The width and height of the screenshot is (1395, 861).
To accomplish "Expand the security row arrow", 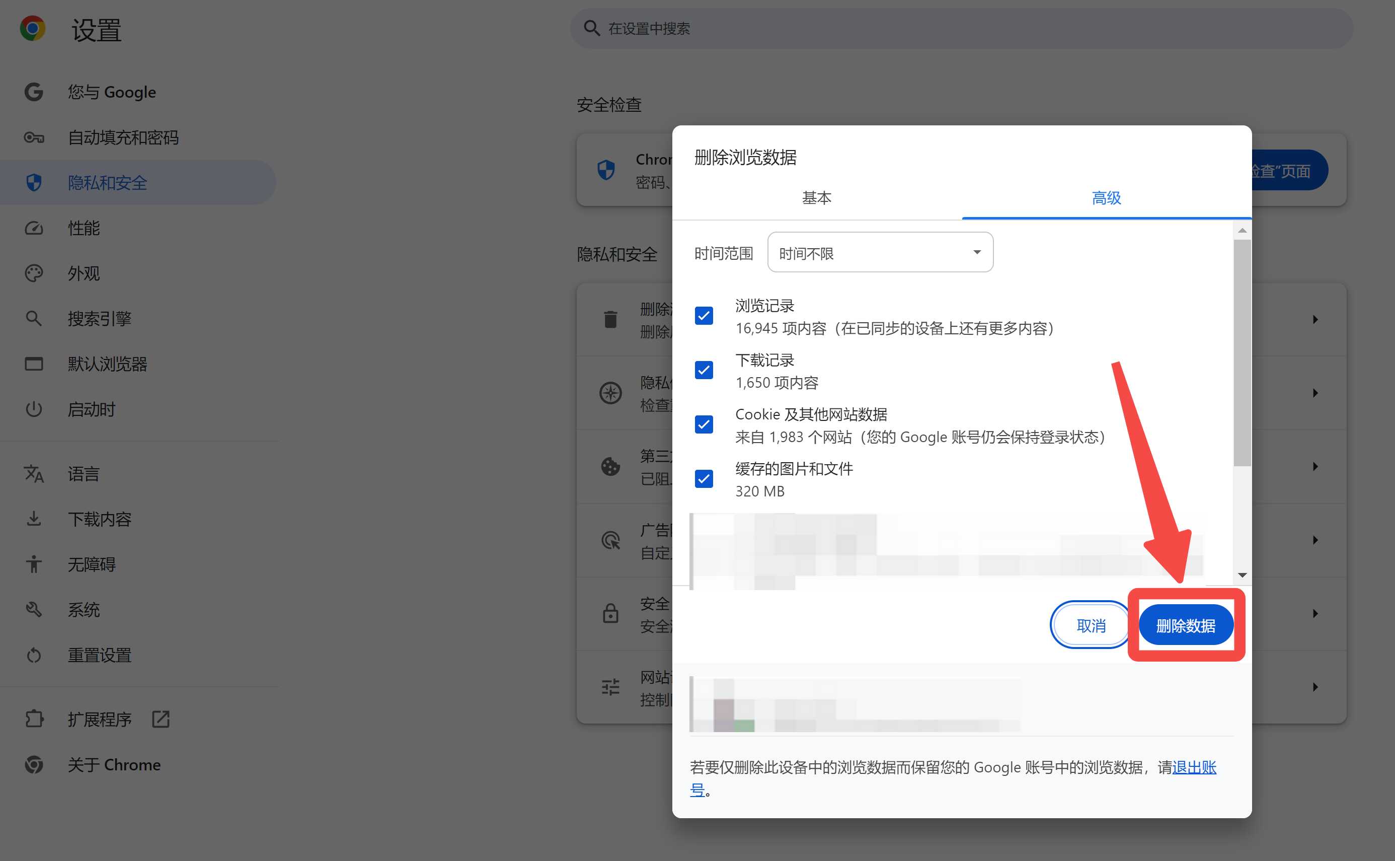I will (1315, 613).
